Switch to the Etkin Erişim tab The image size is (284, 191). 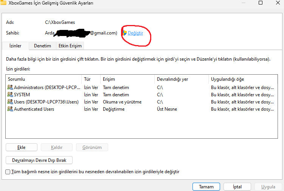pos(70,46)
